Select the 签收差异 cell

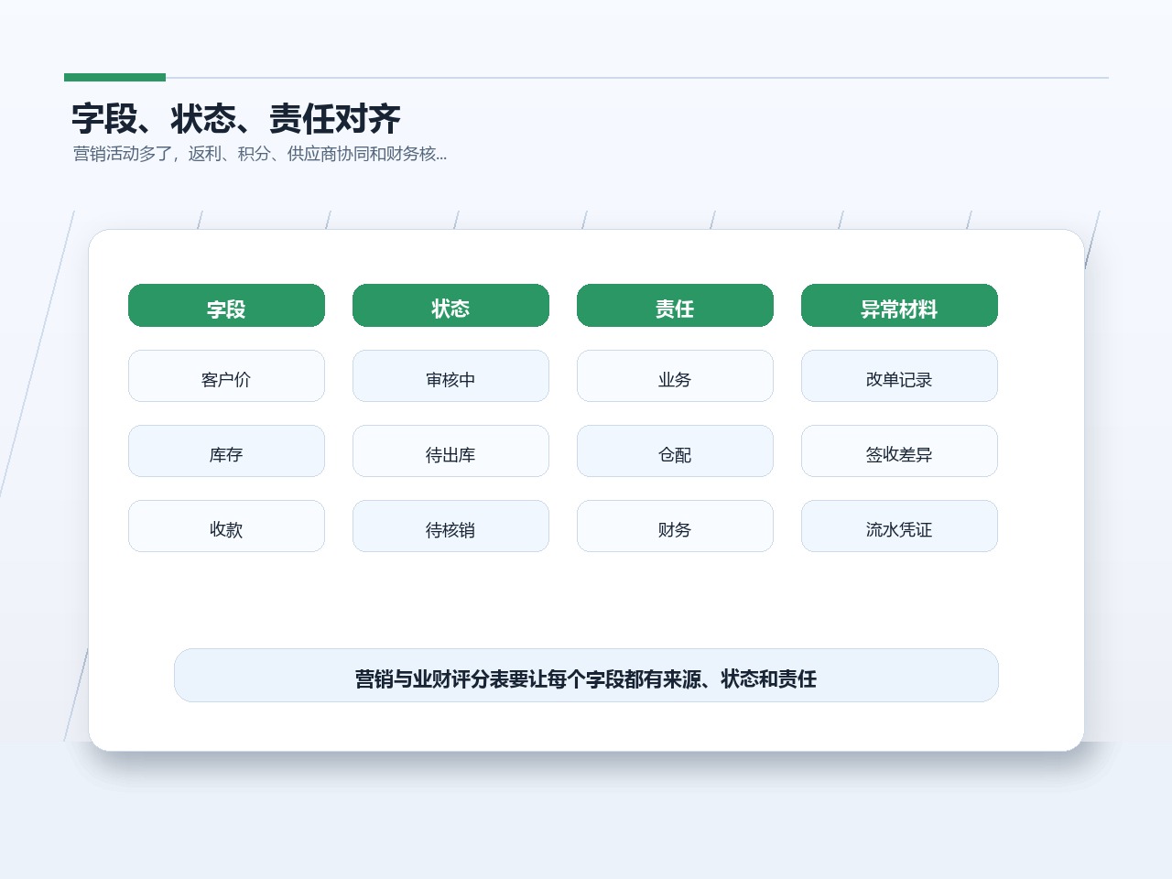(x=899, y=451)
